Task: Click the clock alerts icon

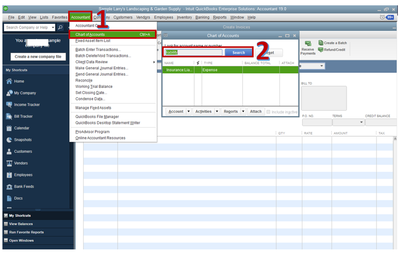Action: (382, 17)
